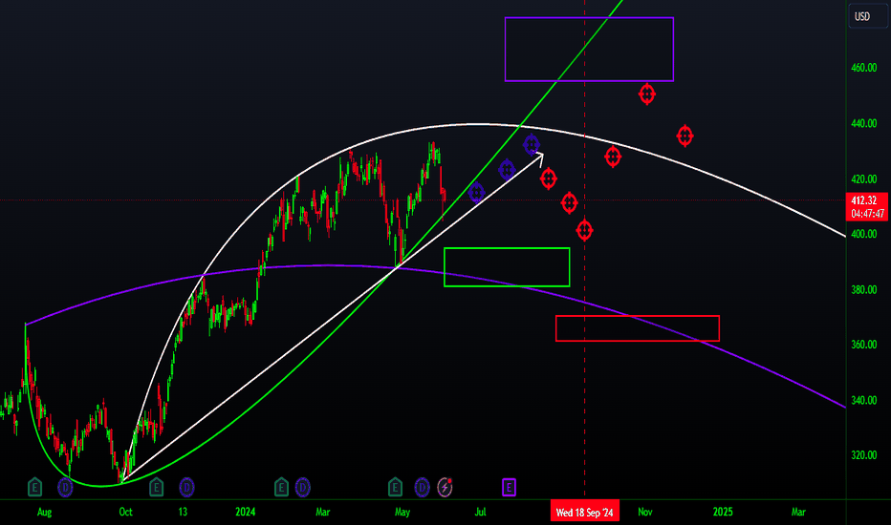Click the 2025 label on time axis
The height and width of the screenshot is (525, 891).
(723, 512)
